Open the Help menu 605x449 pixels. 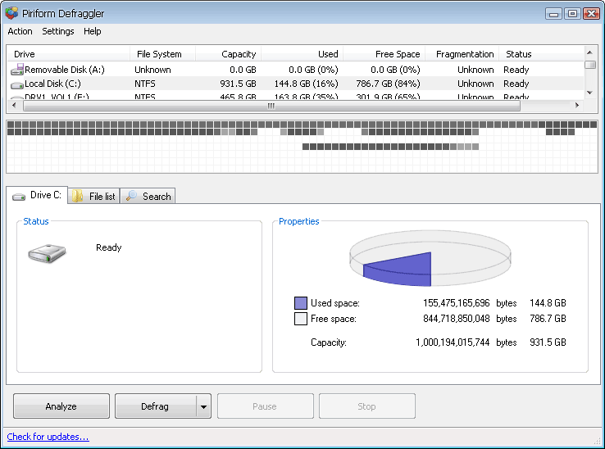[x=92, y=31]
